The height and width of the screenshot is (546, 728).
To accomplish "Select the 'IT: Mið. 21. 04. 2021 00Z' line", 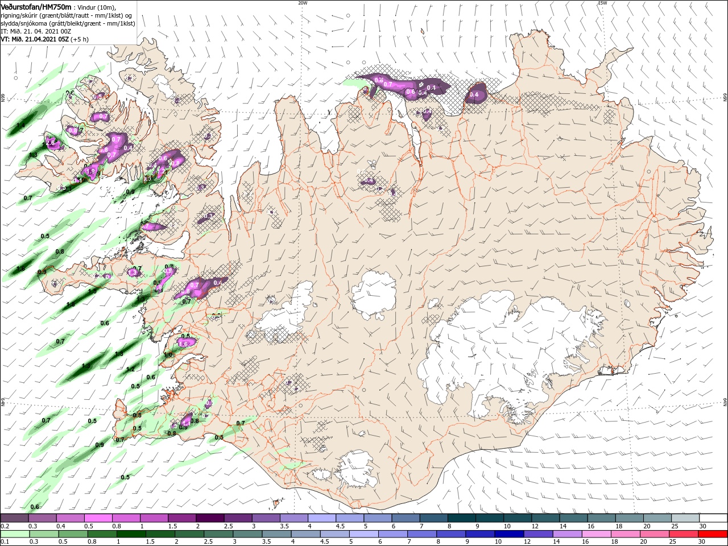I will point(36,31).
